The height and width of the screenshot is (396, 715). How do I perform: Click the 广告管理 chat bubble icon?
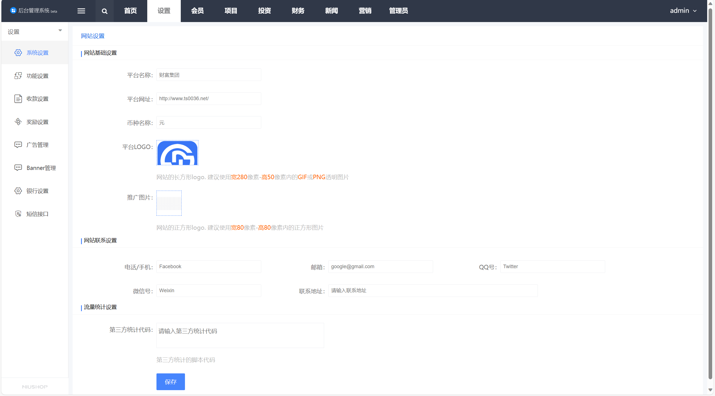point(18,145)
